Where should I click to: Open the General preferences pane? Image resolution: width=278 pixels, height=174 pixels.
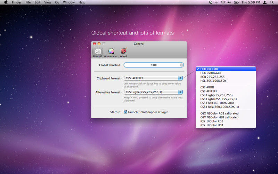98,53
